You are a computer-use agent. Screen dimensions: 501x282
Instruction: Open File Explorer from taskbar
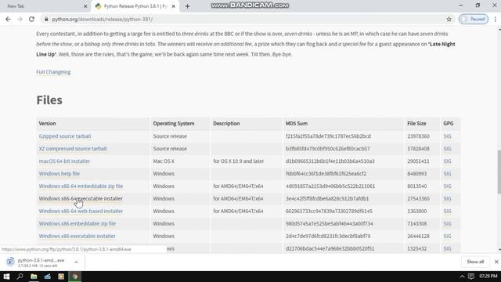point(34,277)
